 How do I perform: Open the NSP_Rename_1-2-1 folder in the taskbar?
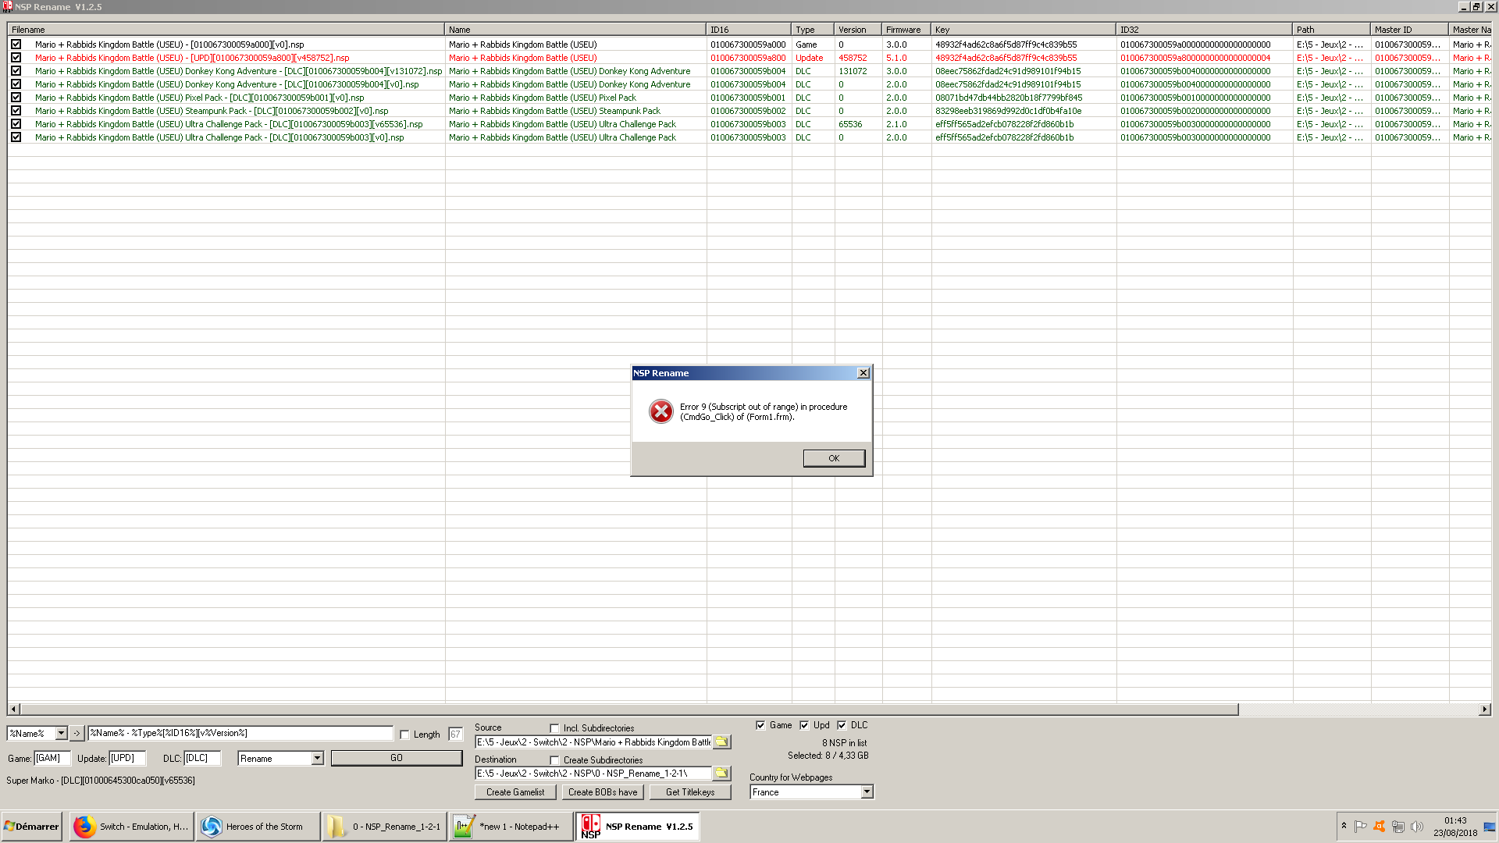[x=384, y=826]
